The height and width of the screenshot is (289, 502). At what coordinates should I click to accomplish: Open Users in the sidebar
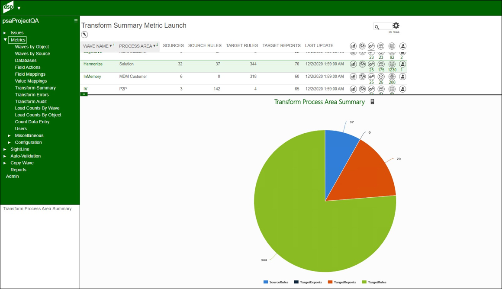[21, 128]
